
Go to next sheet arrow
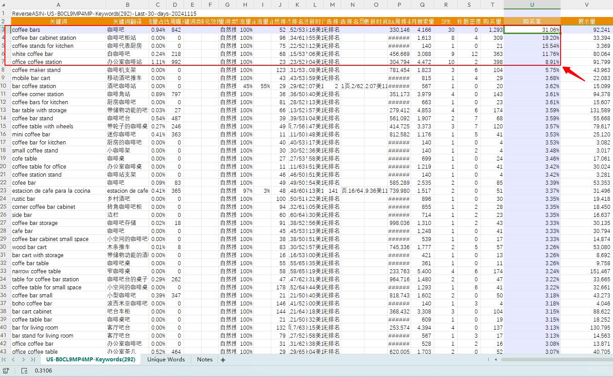click(23, 360)
